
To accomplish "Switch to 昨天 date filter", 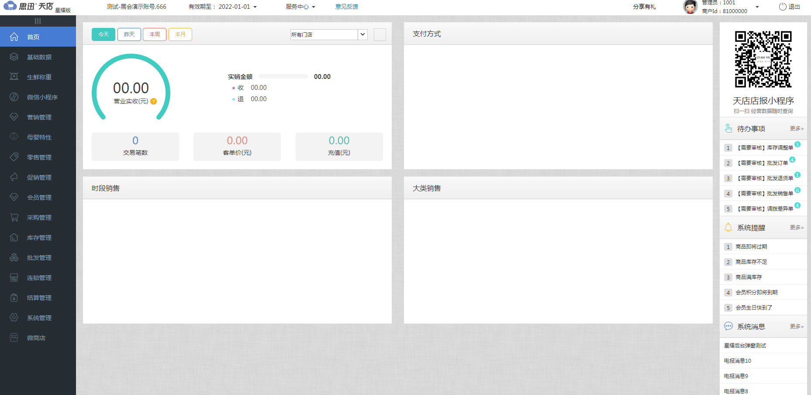I will click(129, 34).
